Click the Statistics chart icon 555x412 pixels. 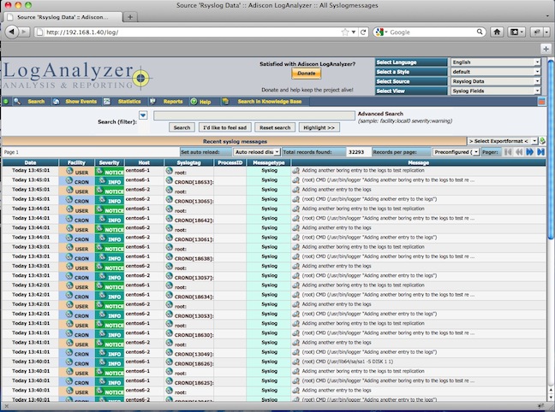(x=107, y=102)
